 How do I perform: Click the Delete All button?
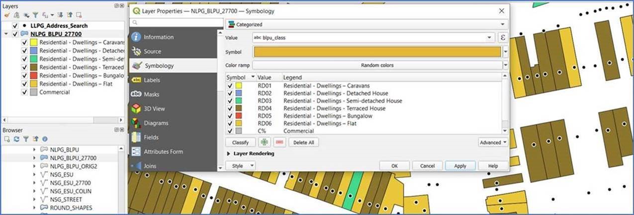coord(304,142)
